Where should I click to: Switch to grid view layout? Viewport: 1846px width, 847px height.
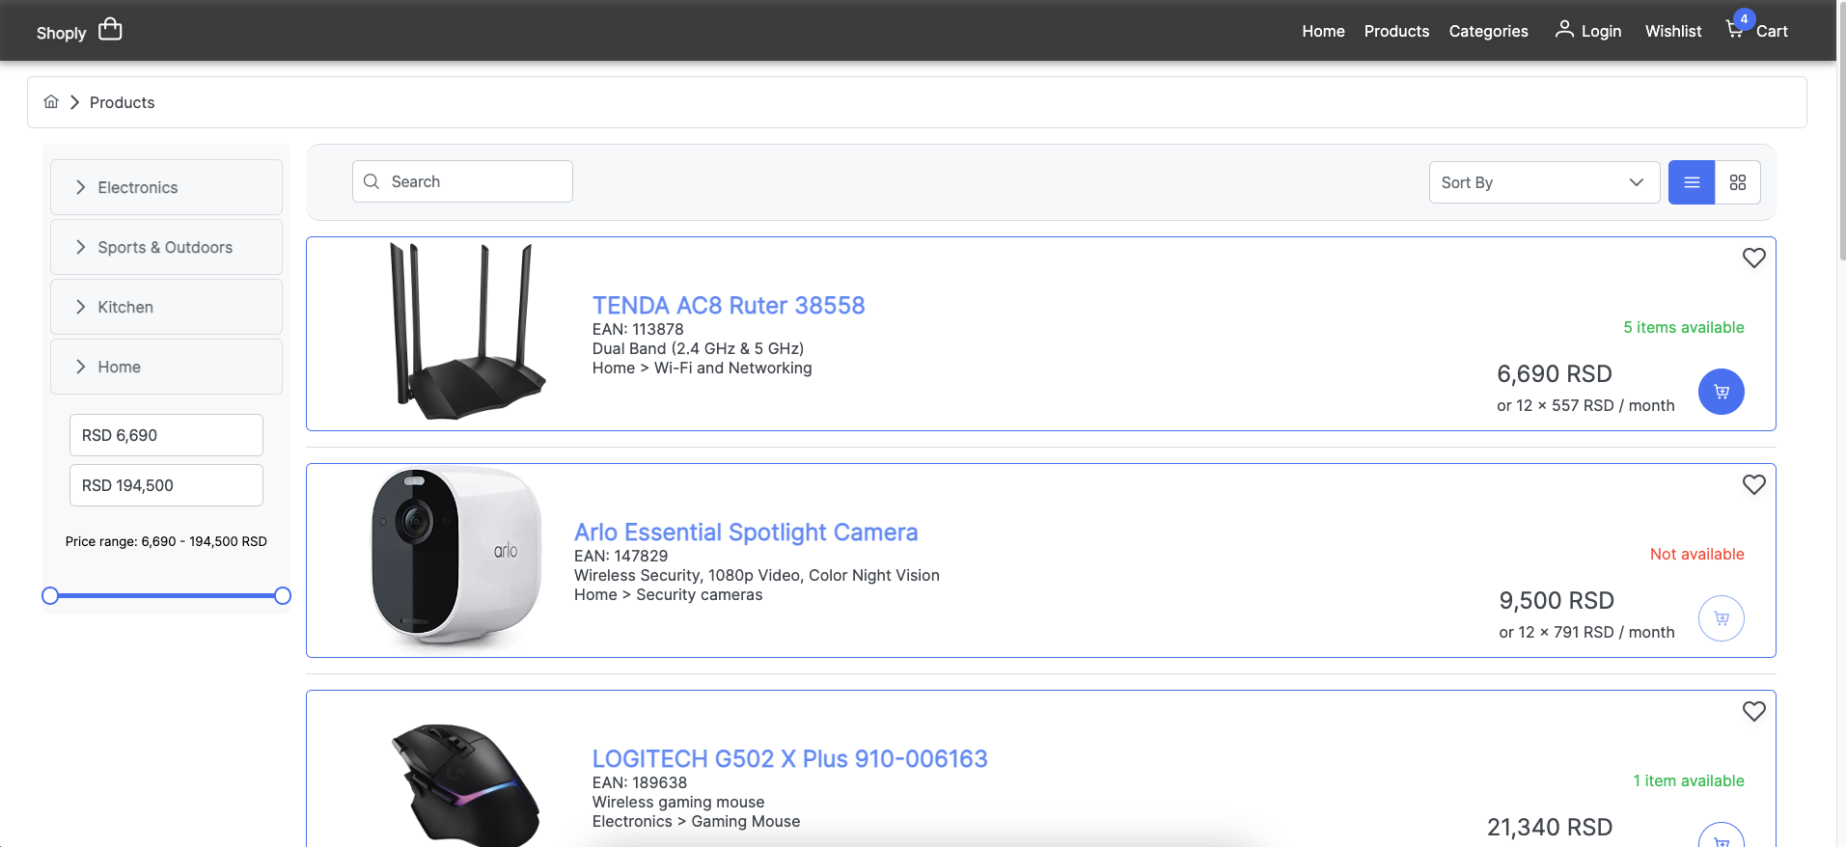click(x=1738, y=182)
